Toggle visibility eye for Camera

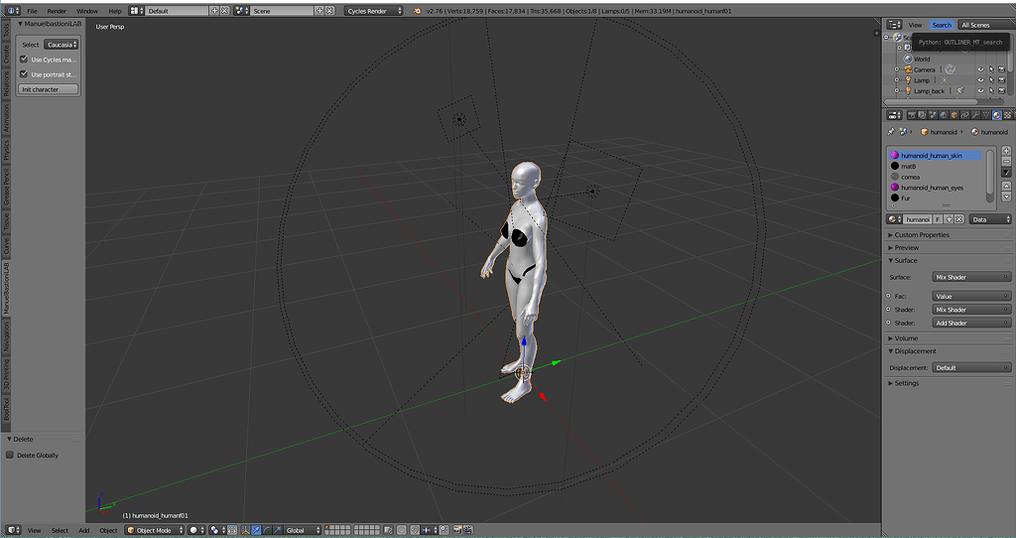point(980,69)
